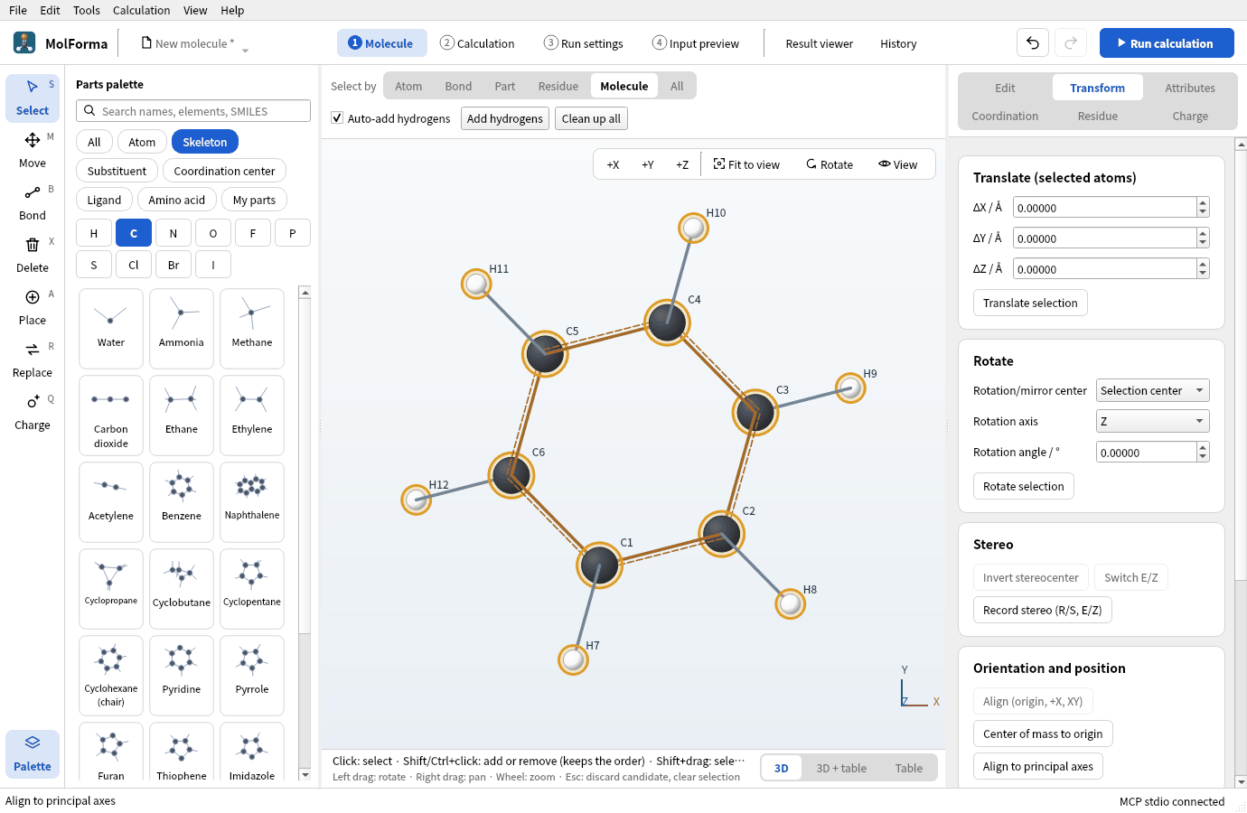Choose the Move tool
The height and width of the screenshot is (813, 1247).
[33, 150]
